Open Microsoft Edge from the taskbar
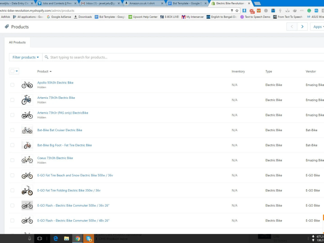 coord(56,239)
